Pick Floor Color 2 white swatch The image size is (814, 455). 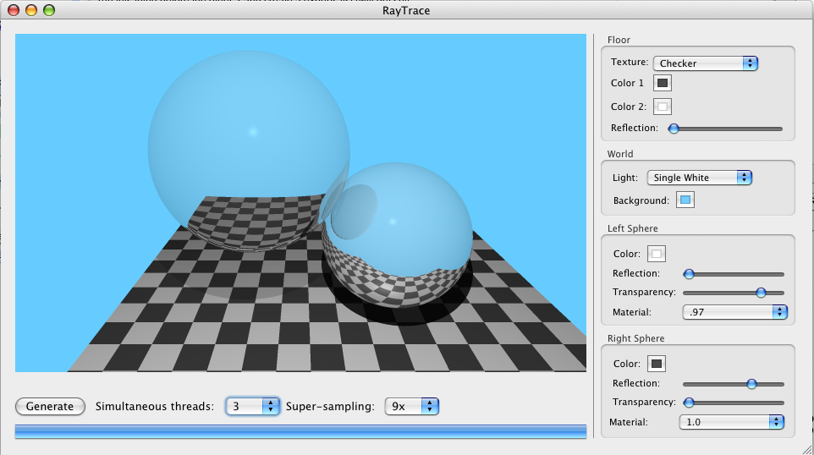tap(663, 107)
